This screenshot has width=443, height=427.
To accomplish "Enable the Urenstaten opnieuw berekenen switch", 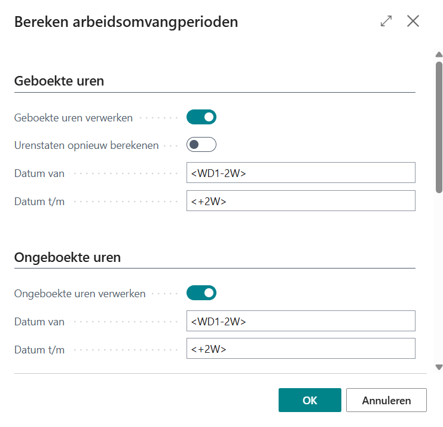I will coord(201,145).
